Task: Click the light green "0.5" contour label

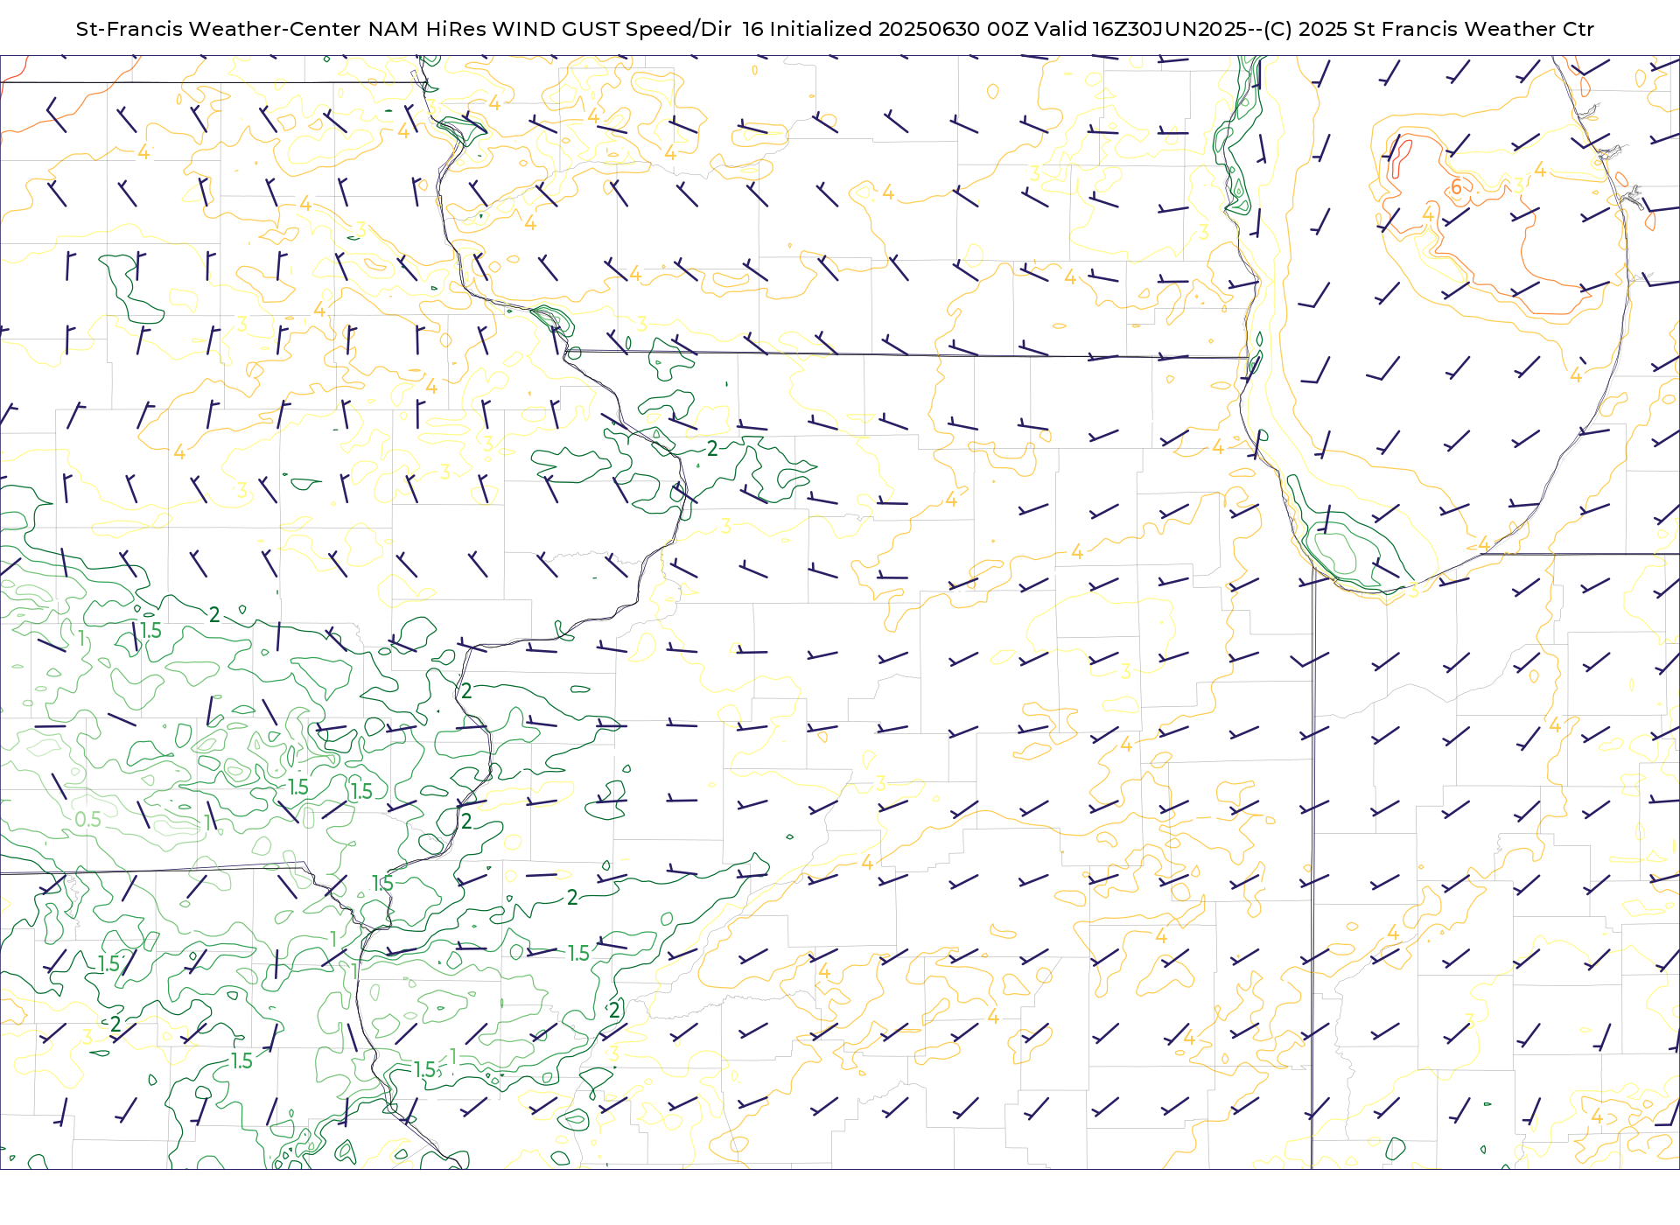Action: point(87,820)
